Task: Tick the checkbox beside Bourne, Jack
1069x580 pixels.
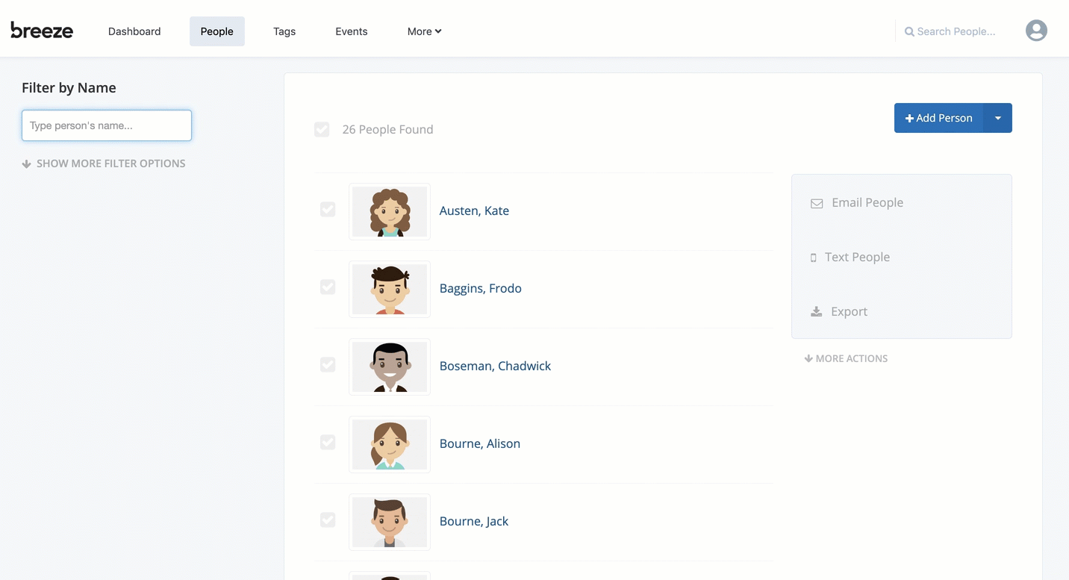Action: pos(328,520)
